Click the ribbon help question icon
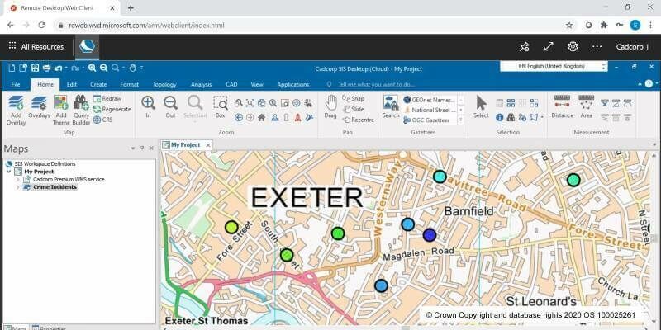This screenshot has width=661, height=330. (x=649, y=84)
